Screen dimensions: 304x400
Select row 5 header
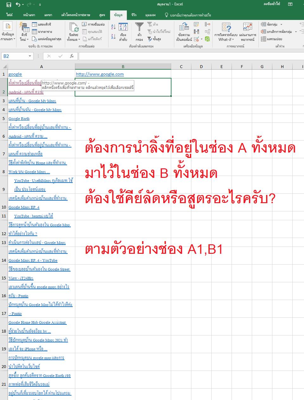click(4, 118)
